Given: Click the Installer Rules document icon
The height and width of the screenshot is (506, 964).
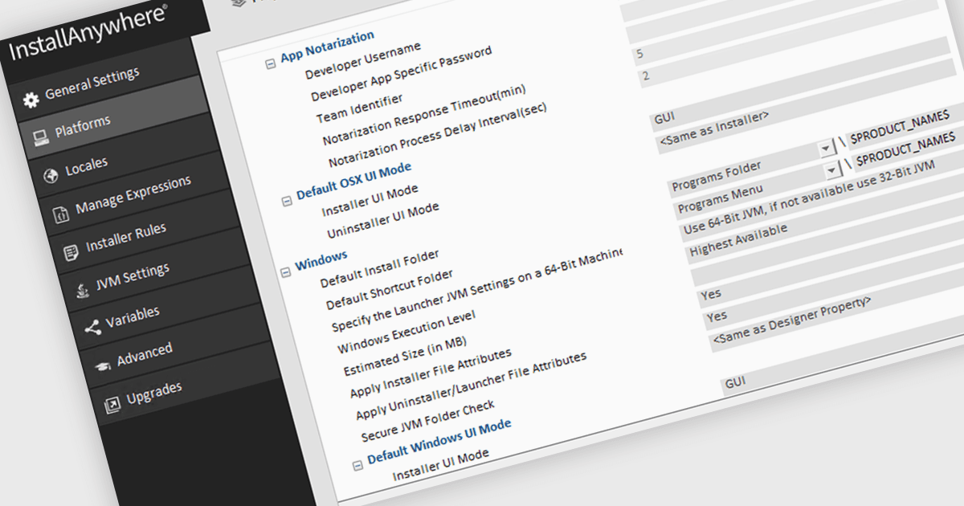Looking at the screenshot, I should click(x=71, y=252).
